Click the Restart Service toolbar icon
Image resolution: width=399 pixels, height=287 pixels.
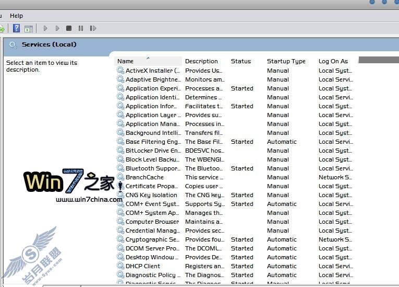point(93,28)
